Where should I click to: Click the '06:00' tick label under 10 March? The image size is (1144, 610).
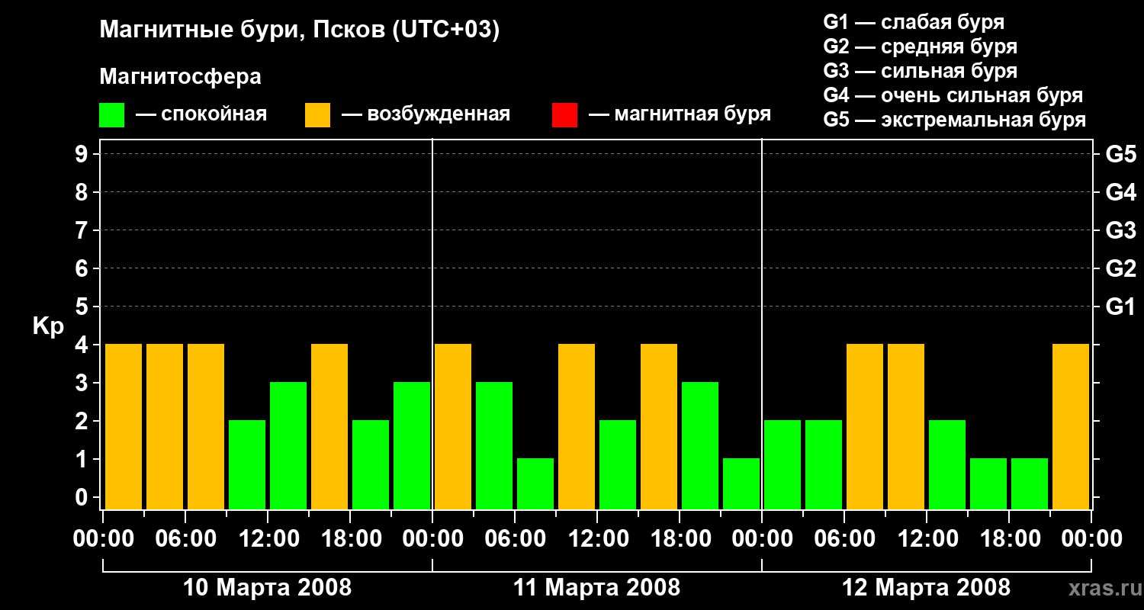pos(185,539)
